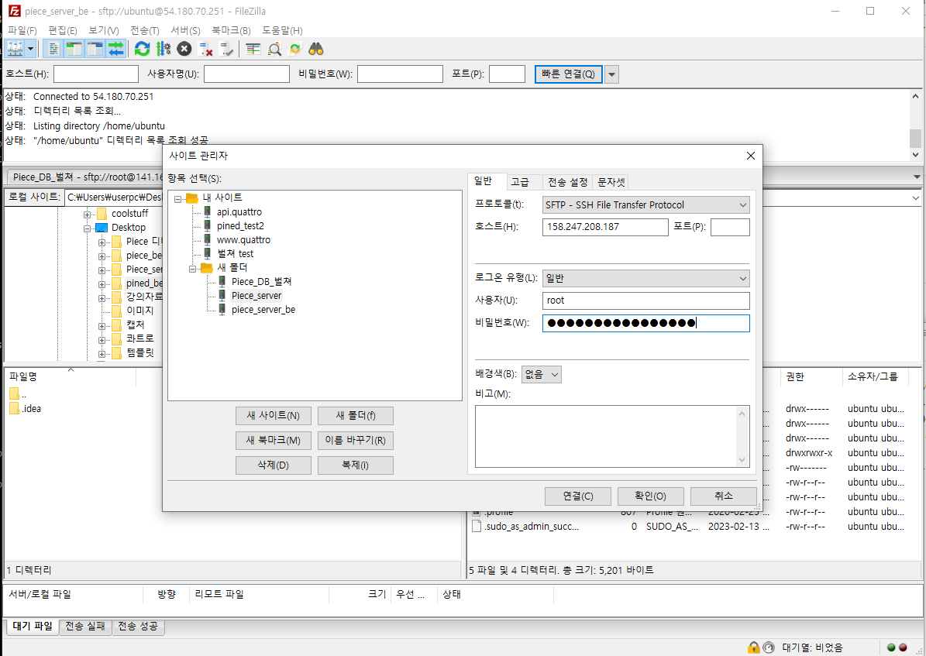Viewport: 926px width, 656px height.
Task: Click the red activity LED indicator
Action: click(903, 647)
